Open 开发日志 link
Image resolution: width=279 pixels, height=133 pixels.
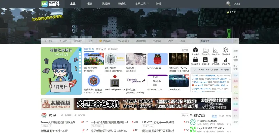(x=78, y=41)
